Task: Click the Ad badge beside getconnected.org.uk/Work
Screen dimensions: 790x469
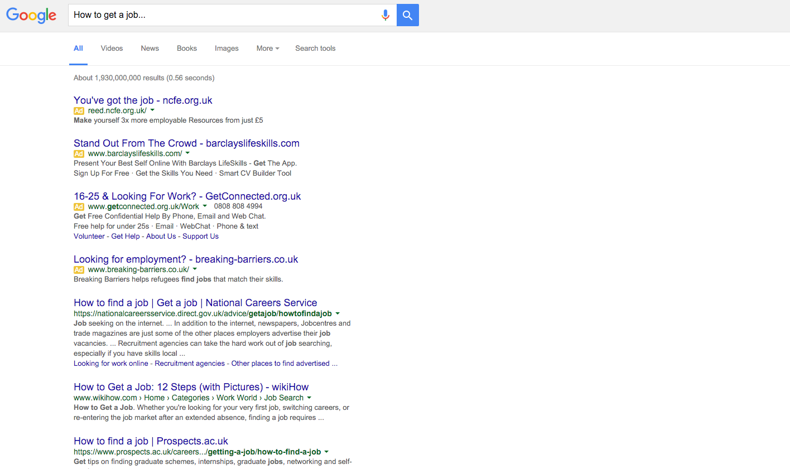Action: click(79, 207)
